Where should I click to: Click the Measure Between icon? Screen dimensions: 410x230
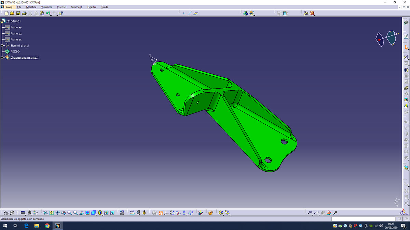[x=132, y=213]
